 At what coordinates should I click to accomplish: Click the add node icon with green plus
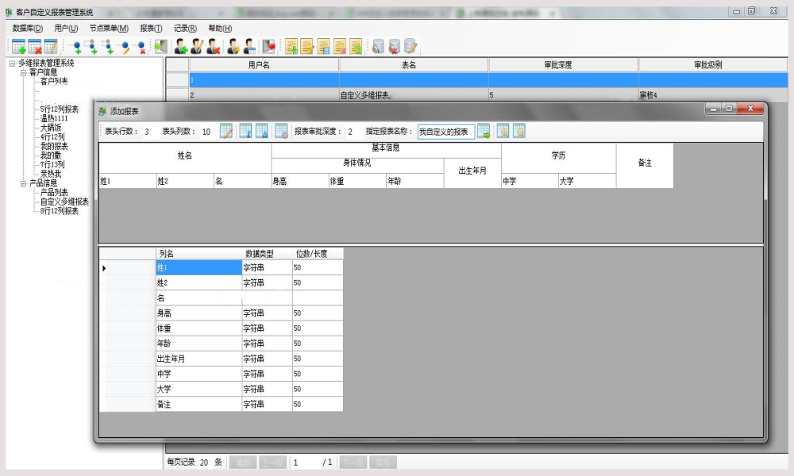coord(76,47)
